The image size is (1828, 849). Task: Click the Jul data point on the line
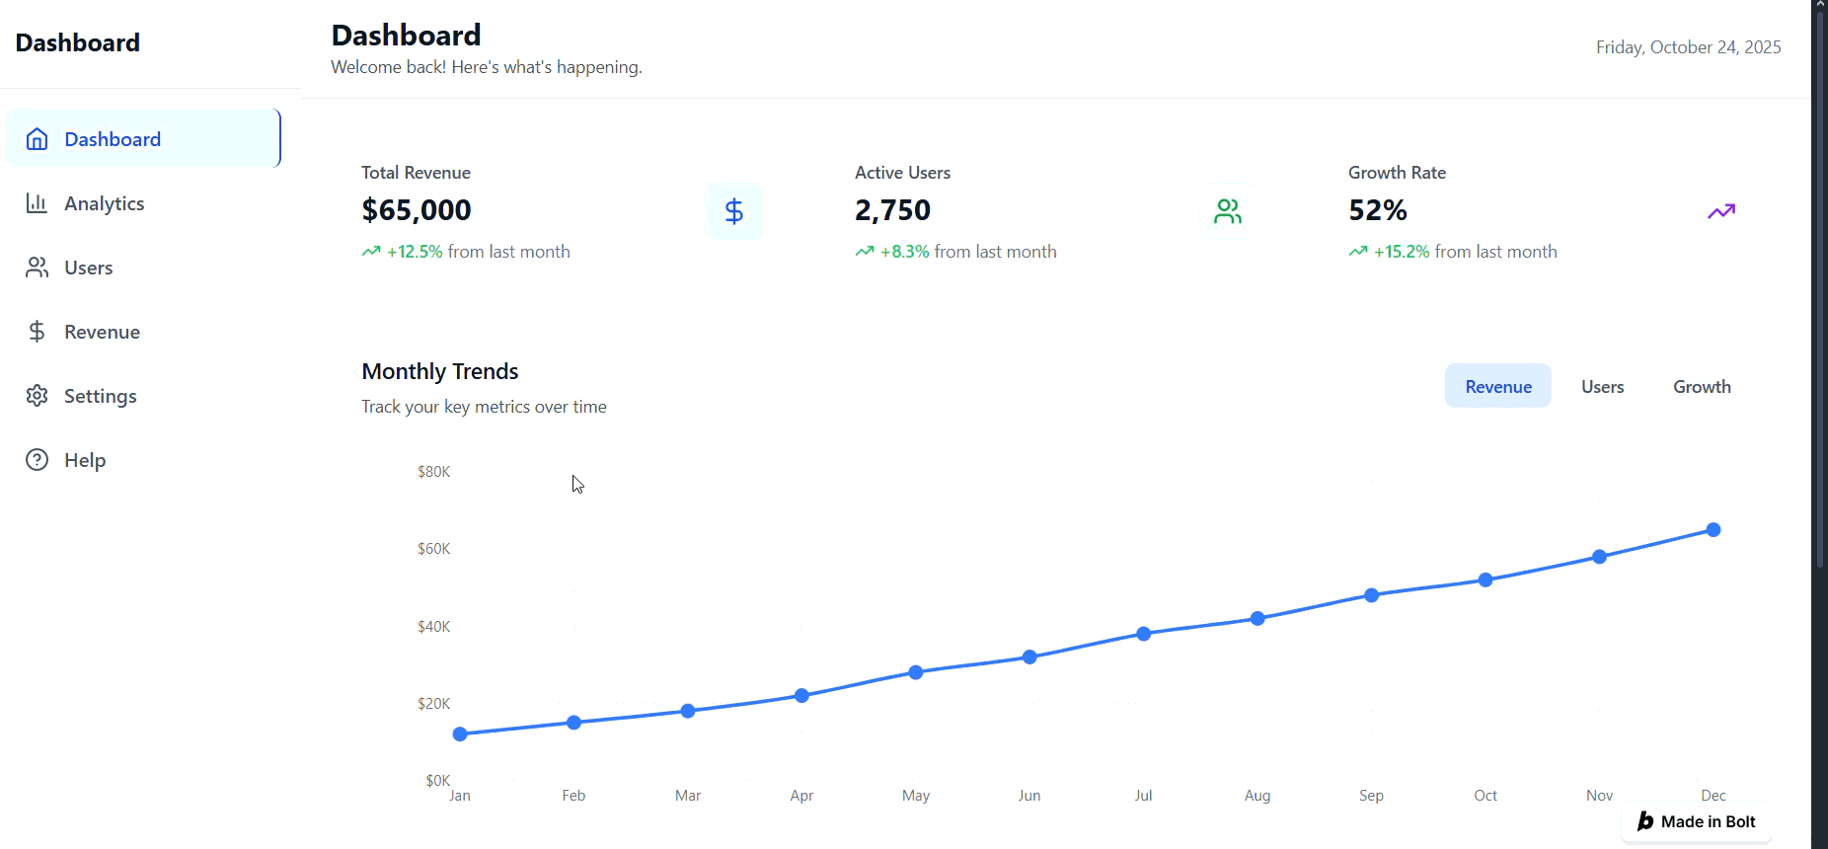click(x=1143, y=634)
